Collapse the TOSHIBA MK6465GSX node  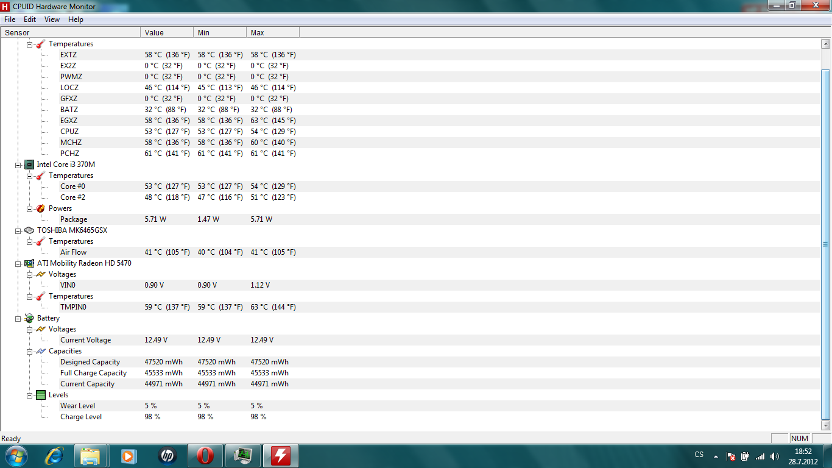click(18, 230)
